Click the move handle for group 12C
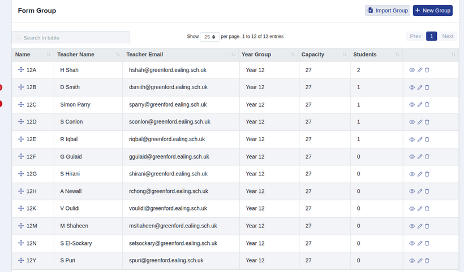 pos(21,104)
